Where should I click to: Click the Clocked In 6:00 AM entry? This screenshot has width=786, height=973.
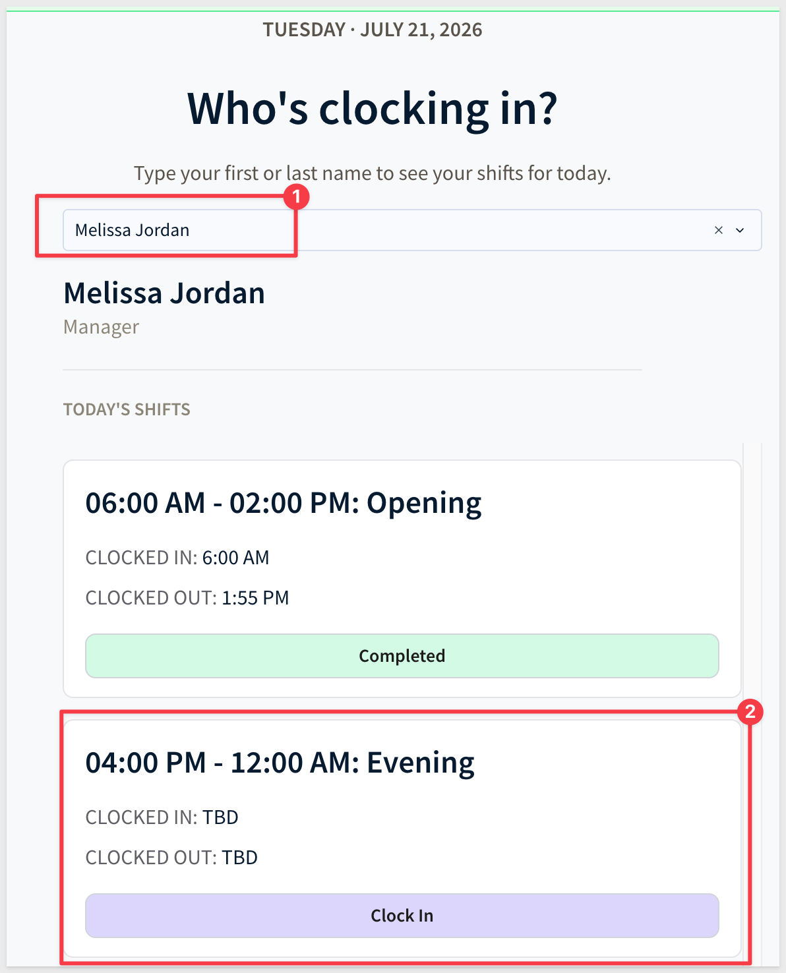pyautogui.click(x=177, y=558)
